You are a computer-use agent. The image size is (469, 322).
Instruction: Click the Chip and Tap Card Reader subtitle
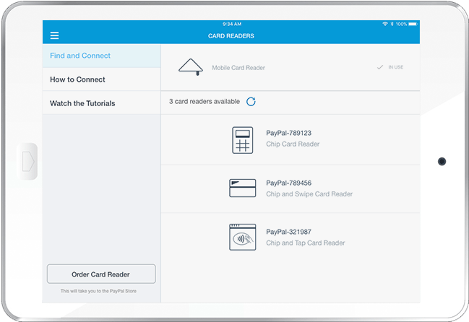tap(306, 243)
